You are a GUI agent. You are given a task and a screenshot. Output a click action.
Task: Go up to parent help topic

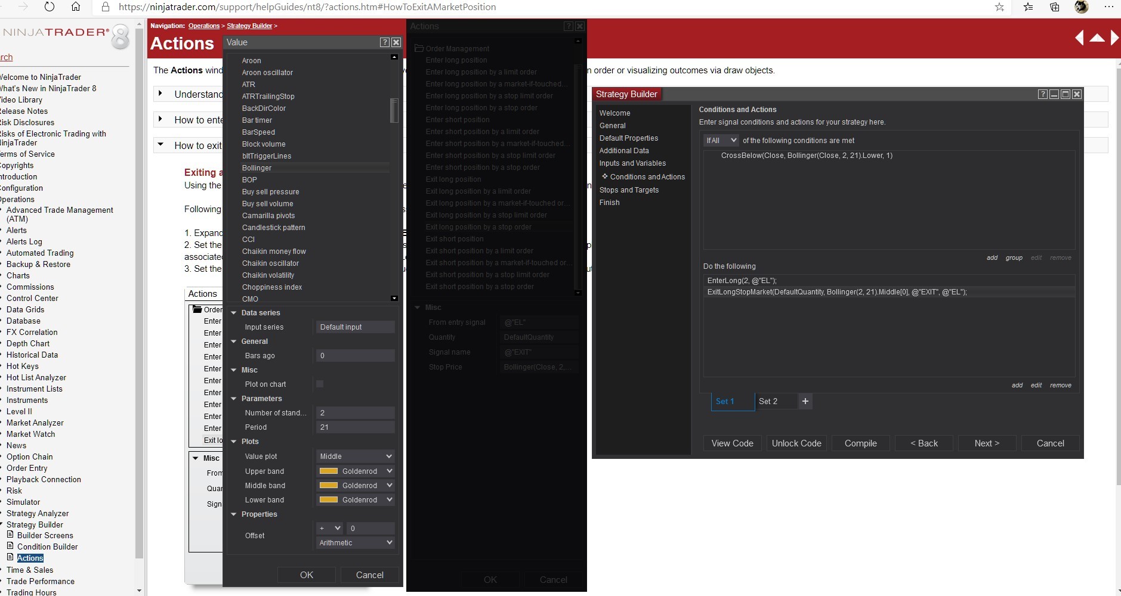pos(1097,38)
